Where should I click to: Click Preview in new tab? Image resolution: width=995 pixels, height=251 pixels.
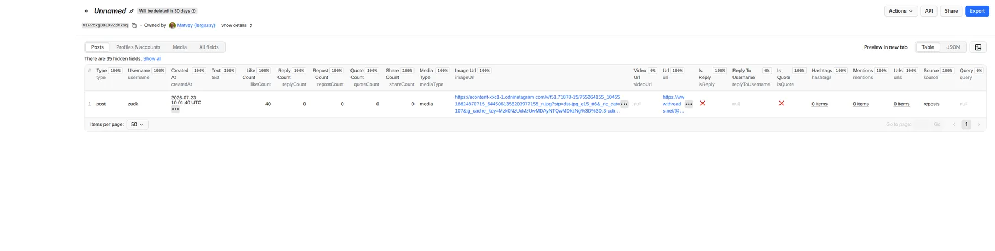pos(886,47)
